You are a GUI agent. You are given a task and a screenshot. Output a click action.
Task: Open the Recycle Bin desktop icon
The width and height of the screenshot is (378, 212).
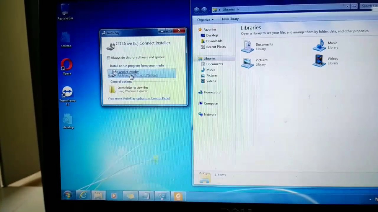click(x=65, y=12)
